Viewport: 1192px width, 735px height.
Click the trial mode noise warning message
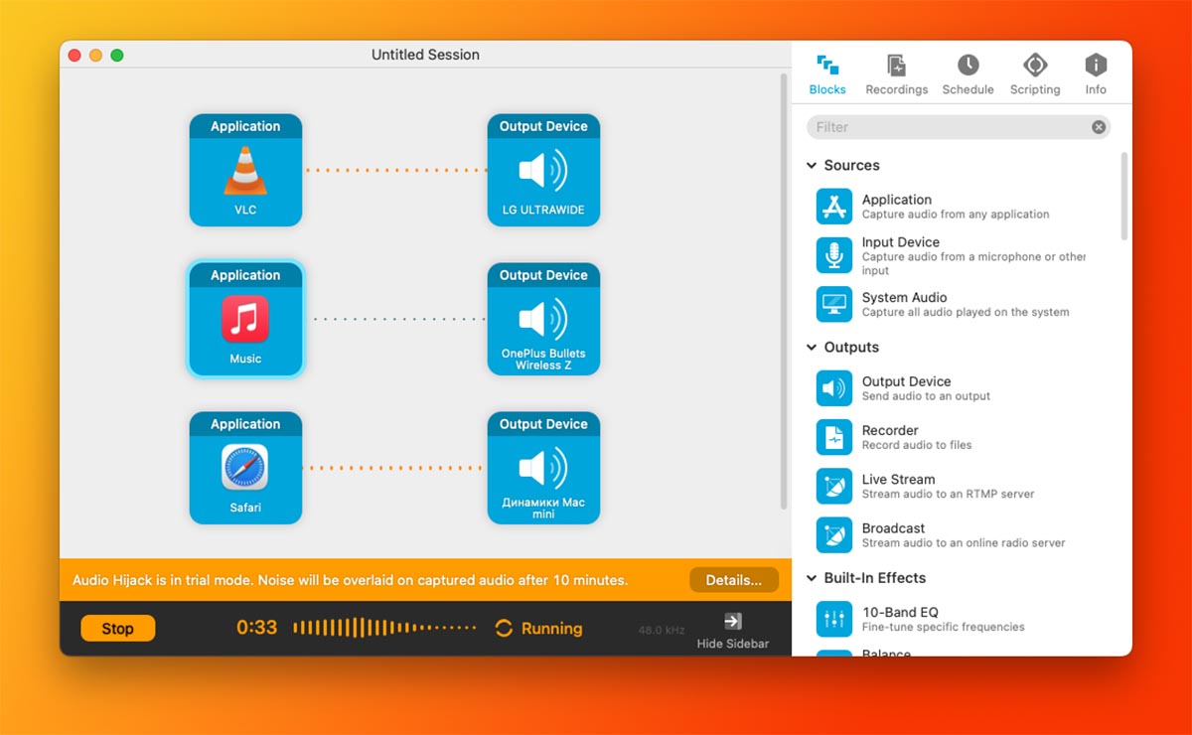[x=350, y=580]
